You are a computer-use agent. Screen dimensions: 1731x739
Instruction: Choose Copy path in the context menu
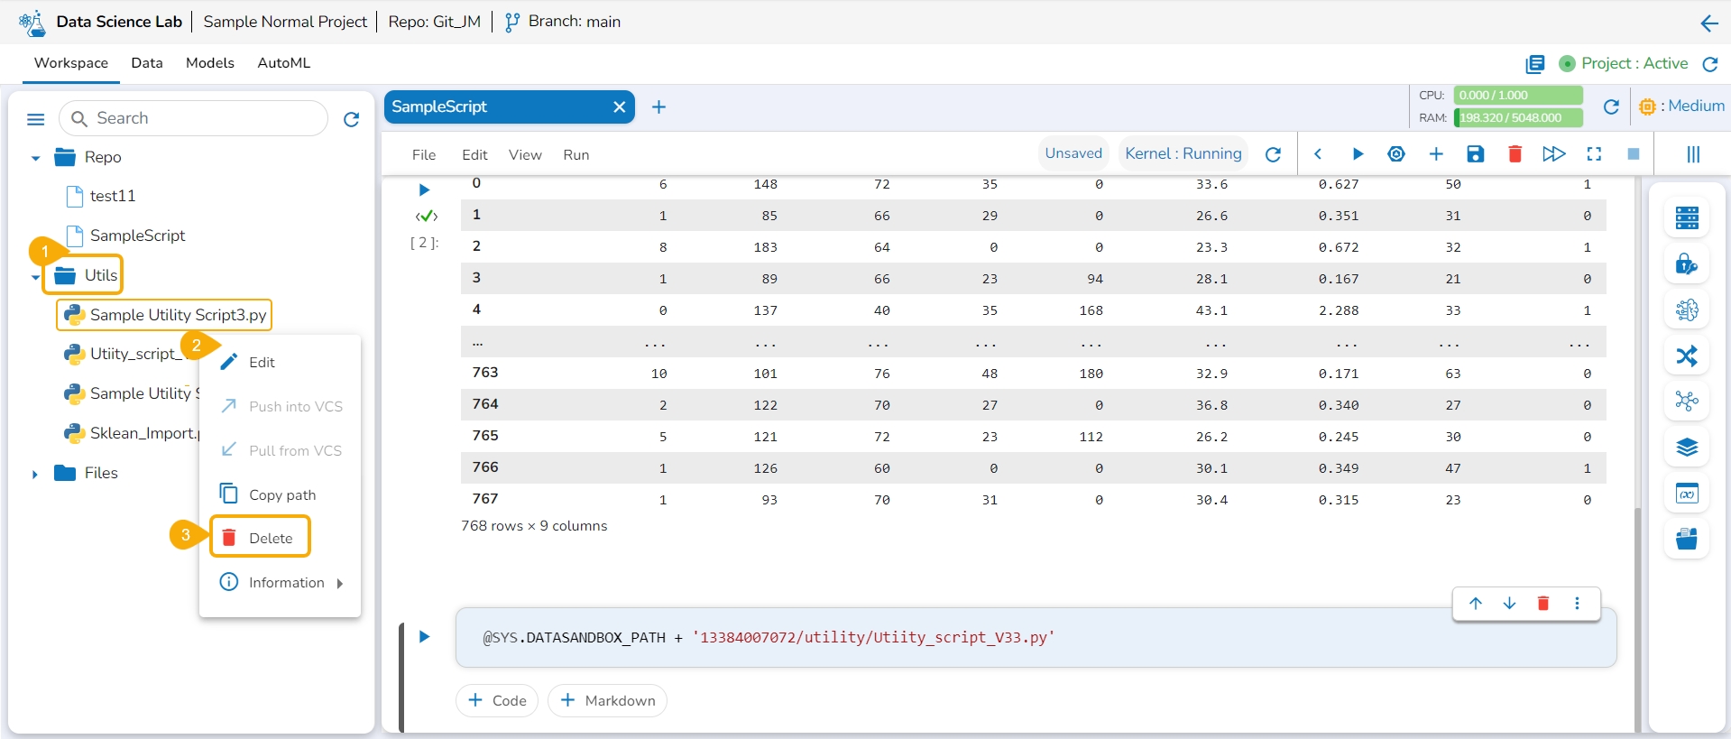pyautogui.click(x=281, y=494)
